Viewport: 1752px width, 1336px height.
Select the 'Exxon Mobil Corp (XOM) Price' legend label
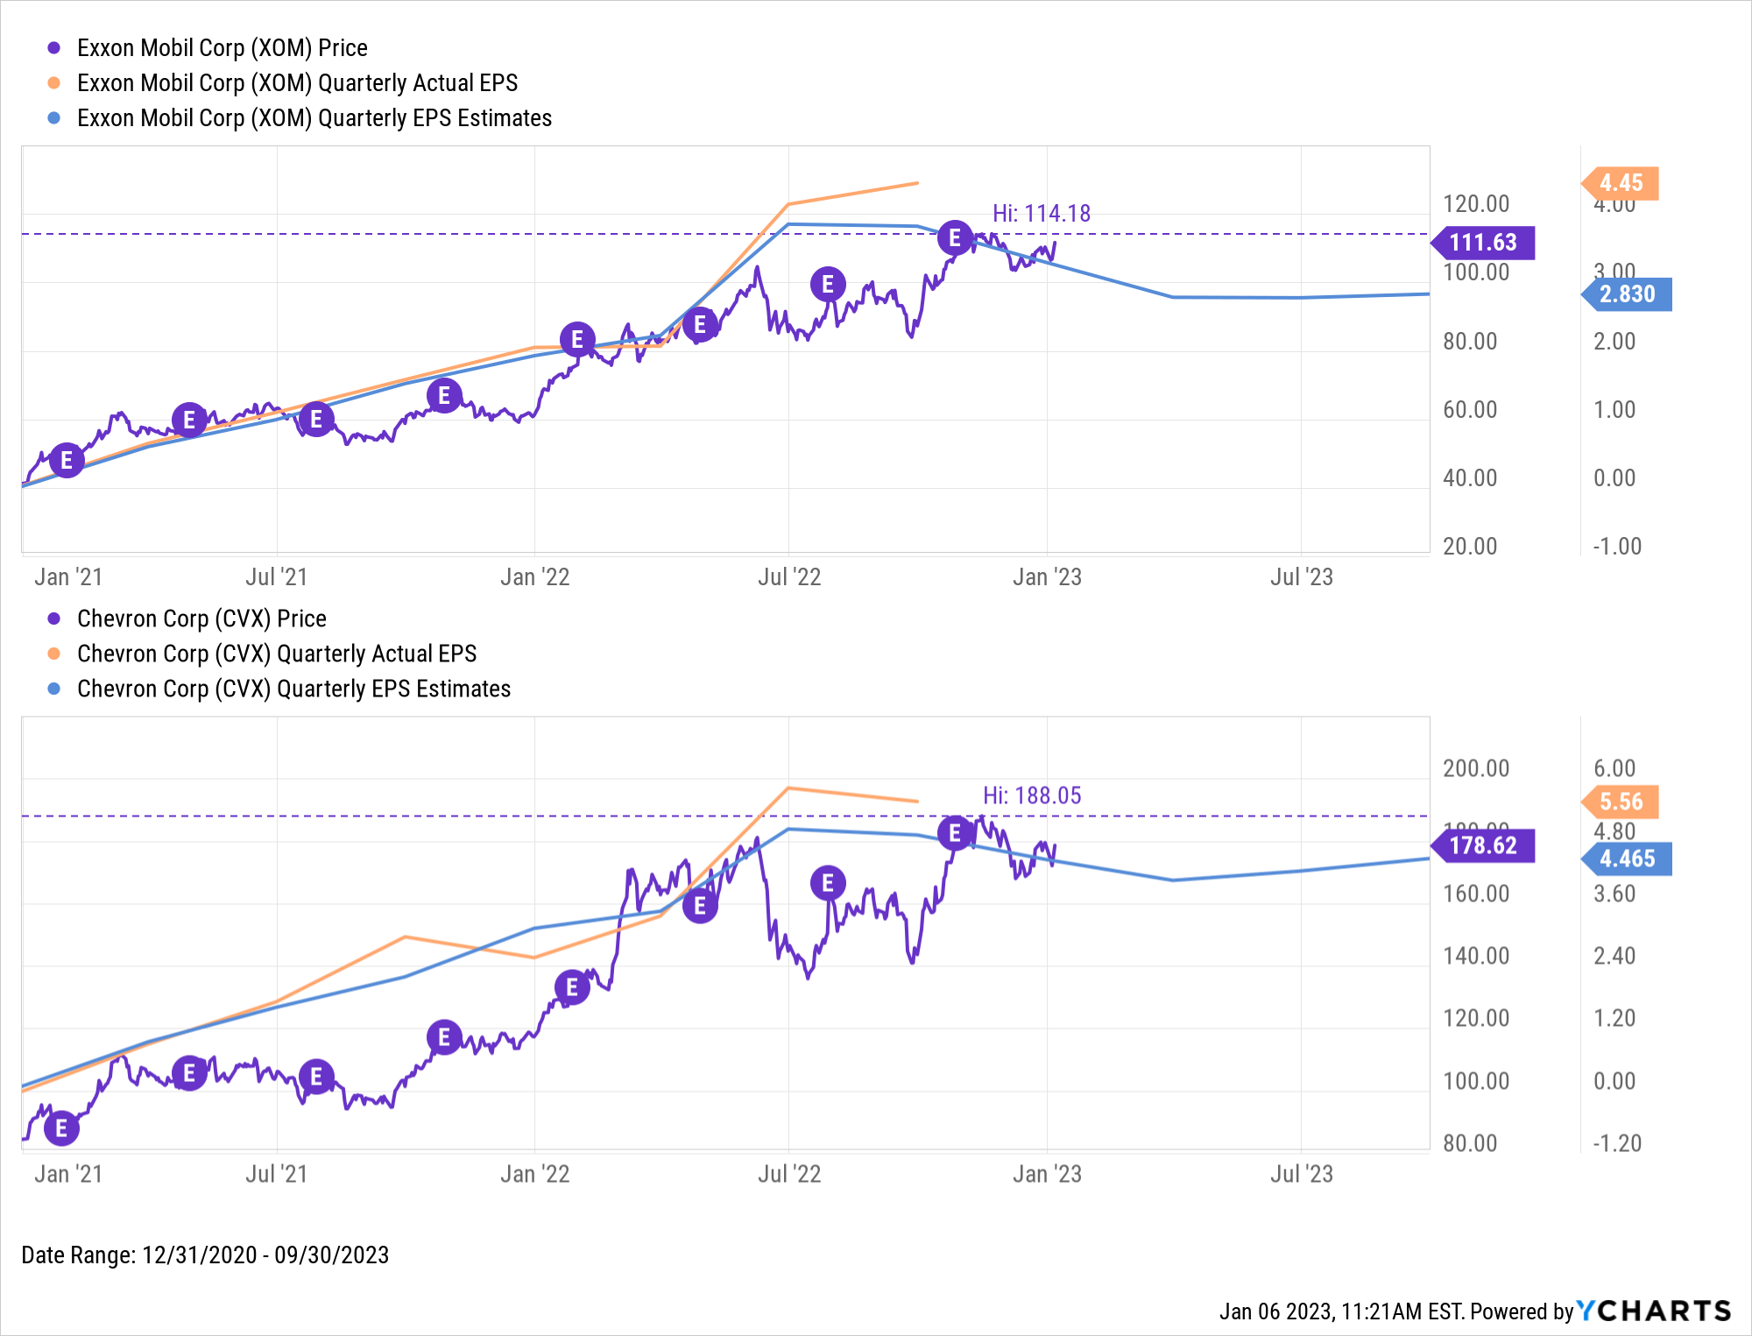(223, 48)
